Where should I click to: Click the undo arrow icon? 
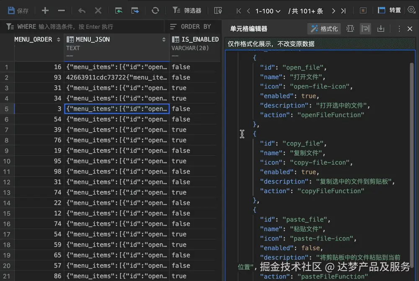coord(82,10)
